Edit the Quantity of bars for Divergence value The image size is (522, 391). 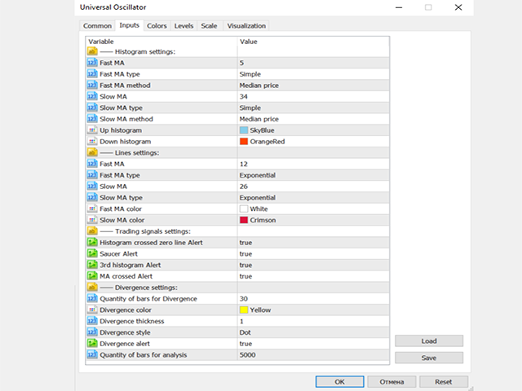(x=310, y=299)
